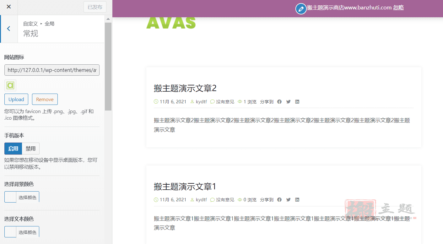443x244 pixels.
Task: Disable mobile version with 禁用 button
Action: coord(31,149)
